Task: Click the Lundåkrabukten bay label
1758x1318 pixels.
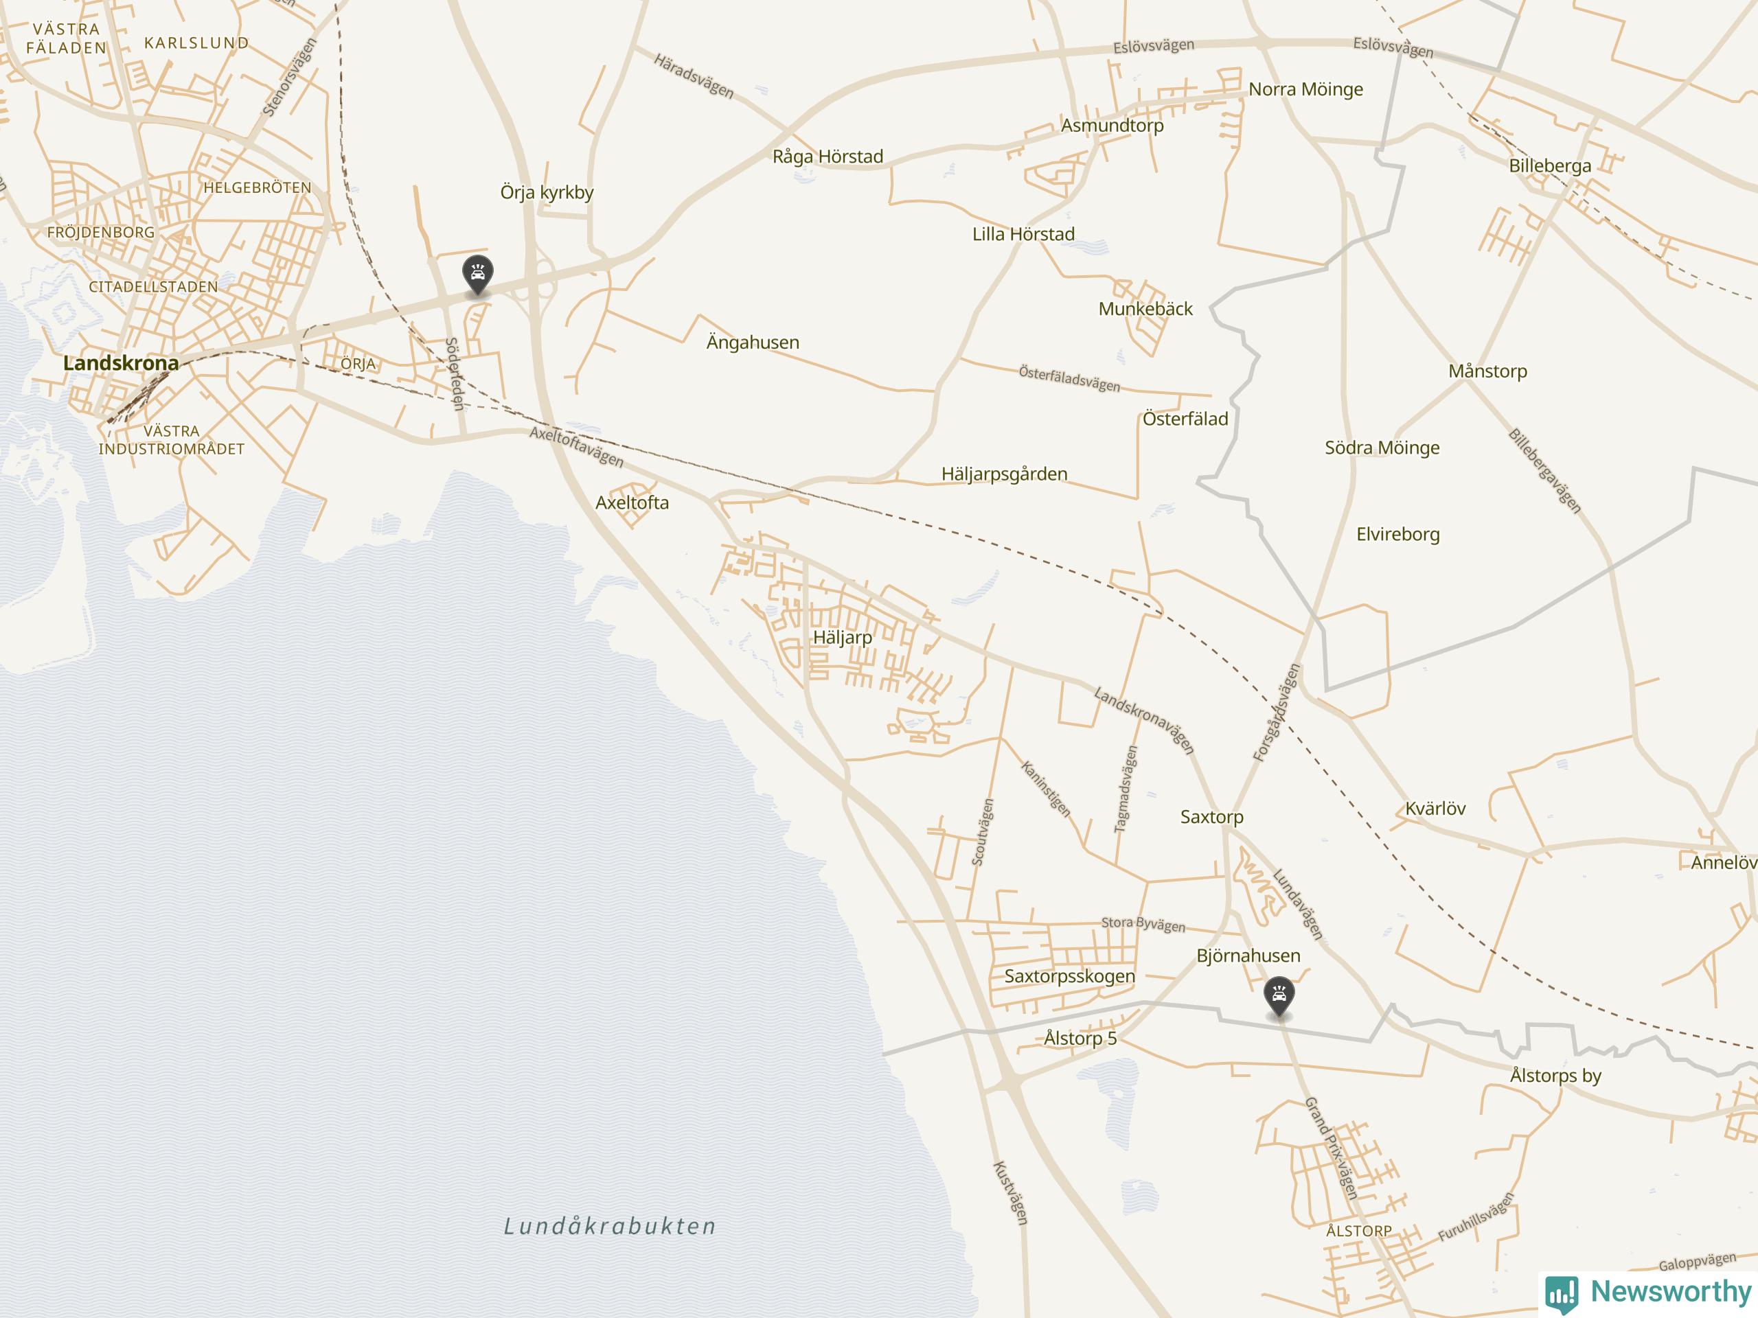Action: (x=610, y=1226)
